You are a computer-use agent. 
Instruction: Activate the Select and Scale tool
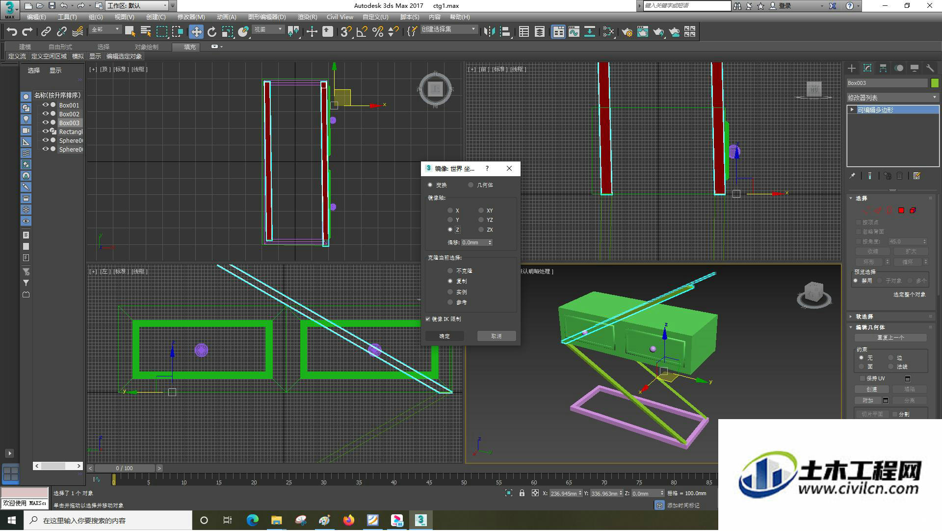coord(227,32)
